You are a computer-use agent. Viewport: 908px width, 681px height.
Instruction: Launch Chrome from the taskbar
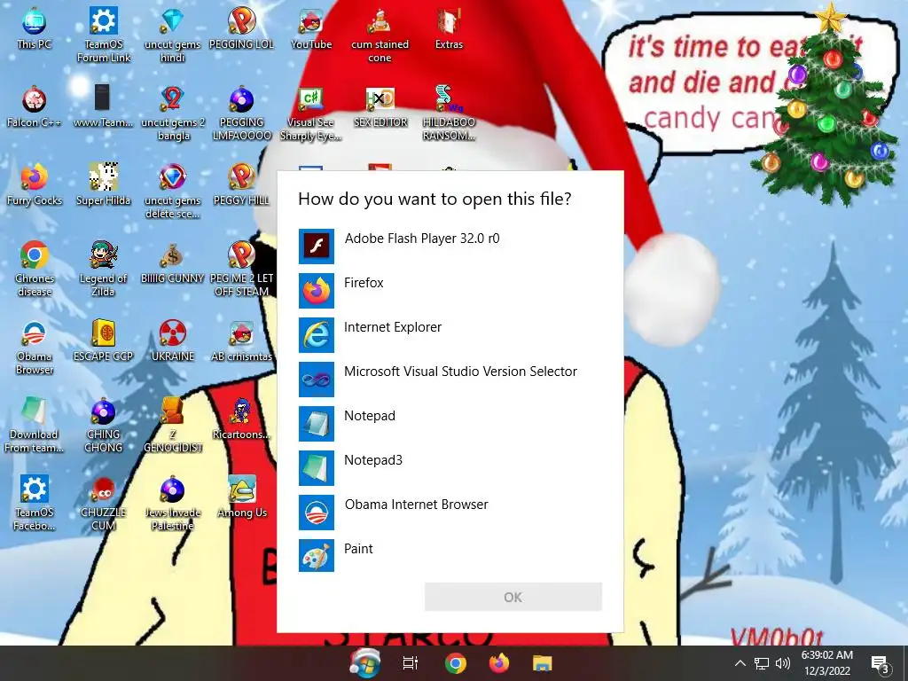[x=455, y=663]
